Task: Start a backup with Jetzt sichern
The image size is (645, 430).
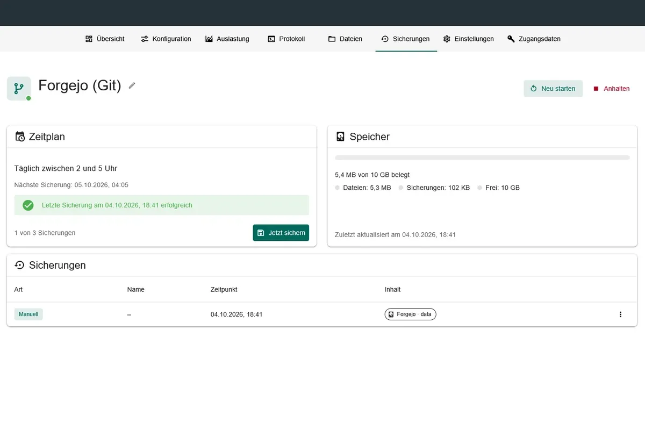Action: click(281, 233)
